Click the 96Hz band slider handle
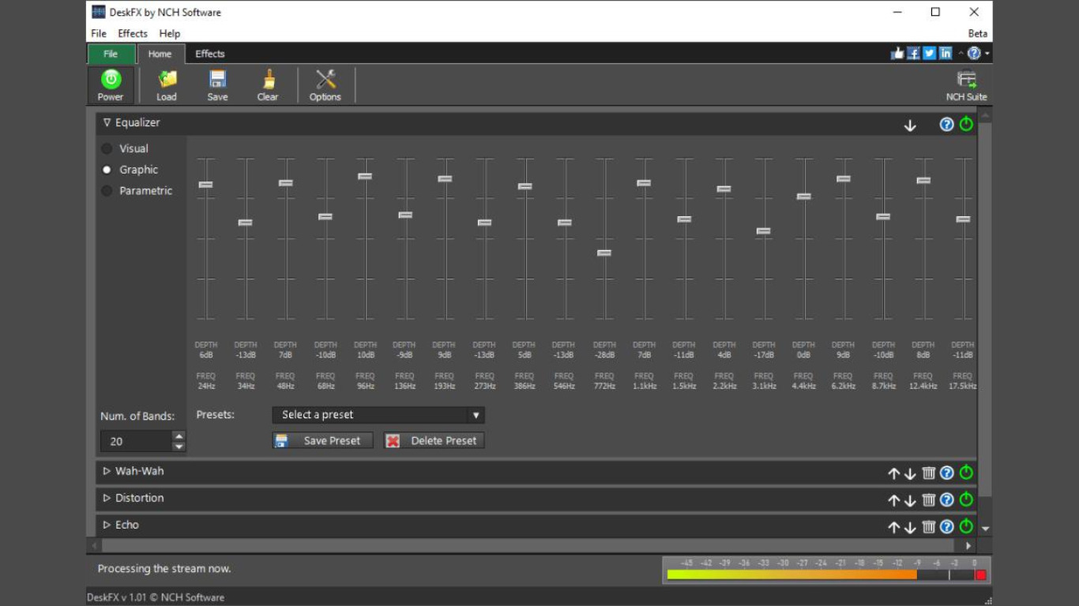 365,176
